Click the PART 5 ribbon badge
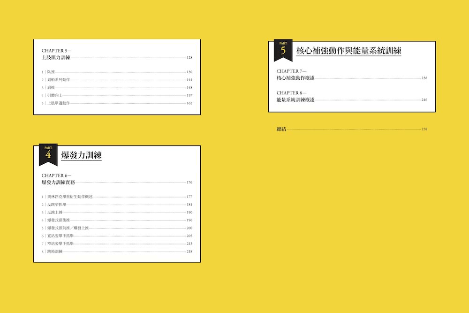This screenshot has width=469, height=313. pos(283,50)
